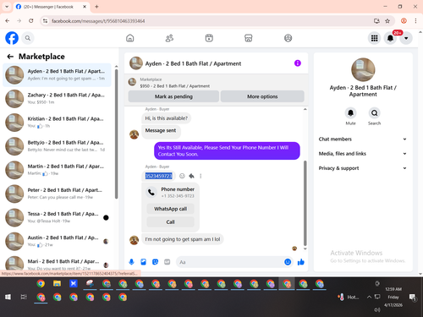The width and height of the screenshot is (423, 317).
Task: Click the Search conversation icon
Action: coord(374,113)
